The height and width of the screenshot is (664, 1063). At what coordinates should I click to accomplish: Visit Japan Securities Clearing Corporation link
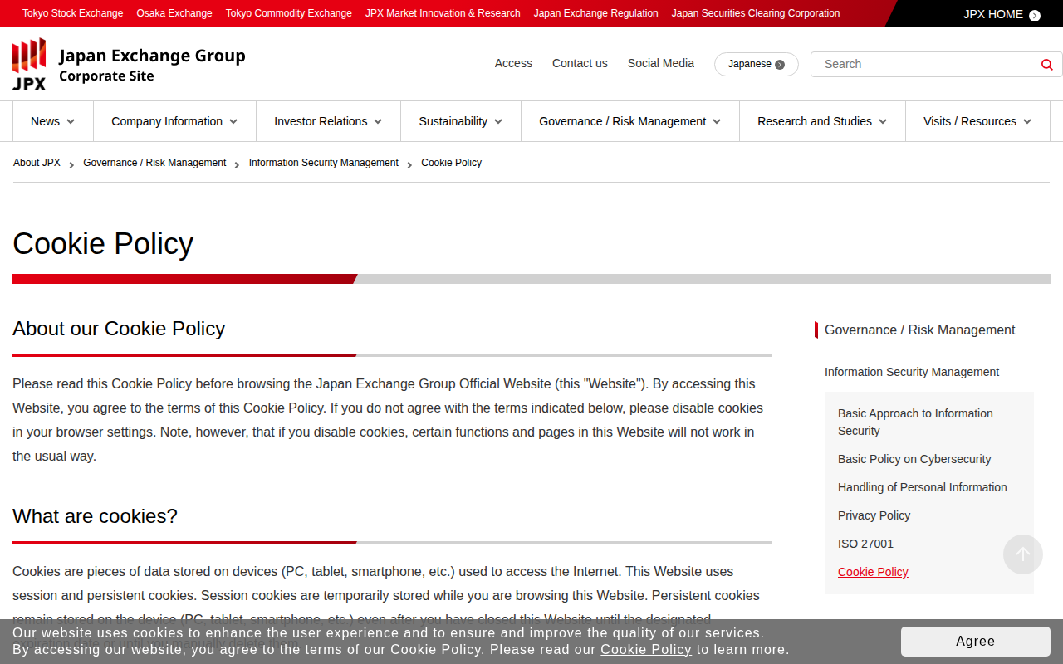756,13
